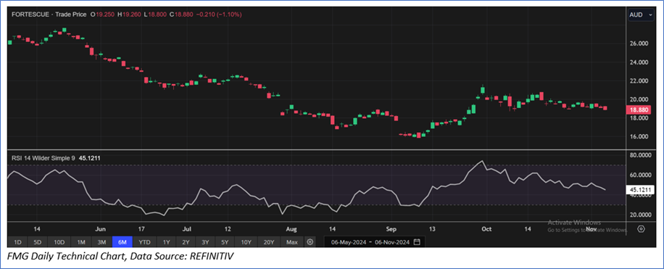664x269 pixels.
Task: Select the 1Y time range
Action: (x=167, y=242)
